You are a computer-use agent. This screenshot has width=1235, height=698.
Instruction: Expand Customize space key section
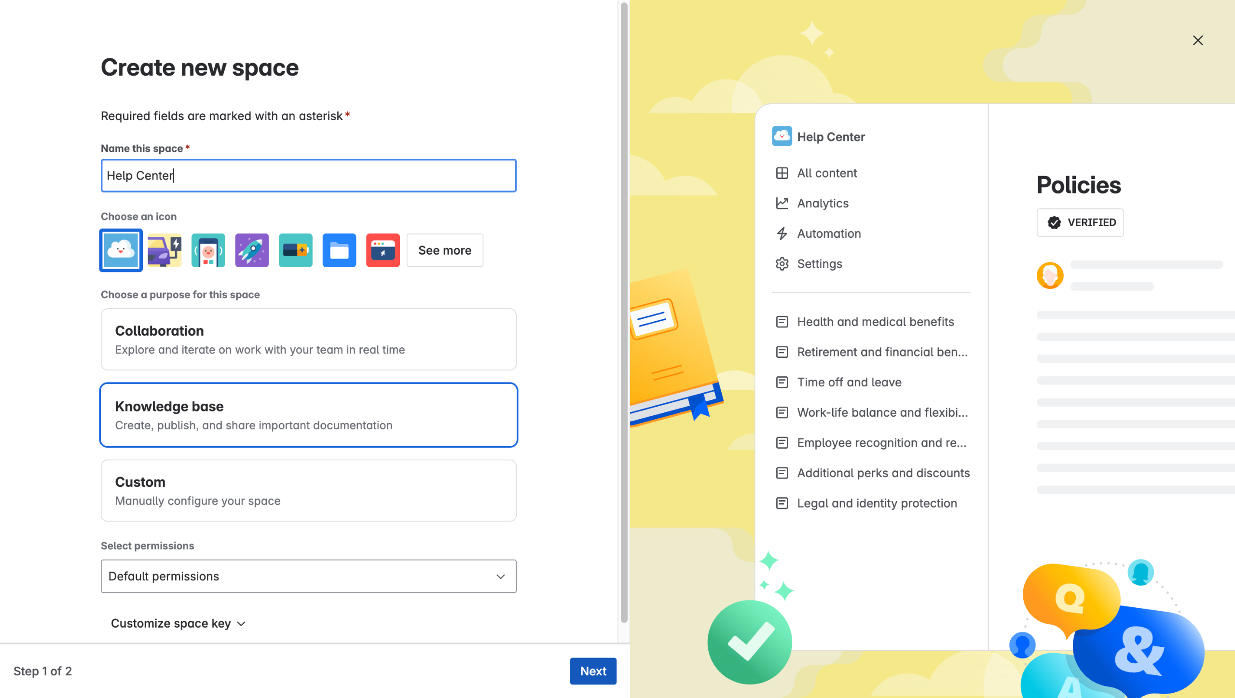[178, 624]
